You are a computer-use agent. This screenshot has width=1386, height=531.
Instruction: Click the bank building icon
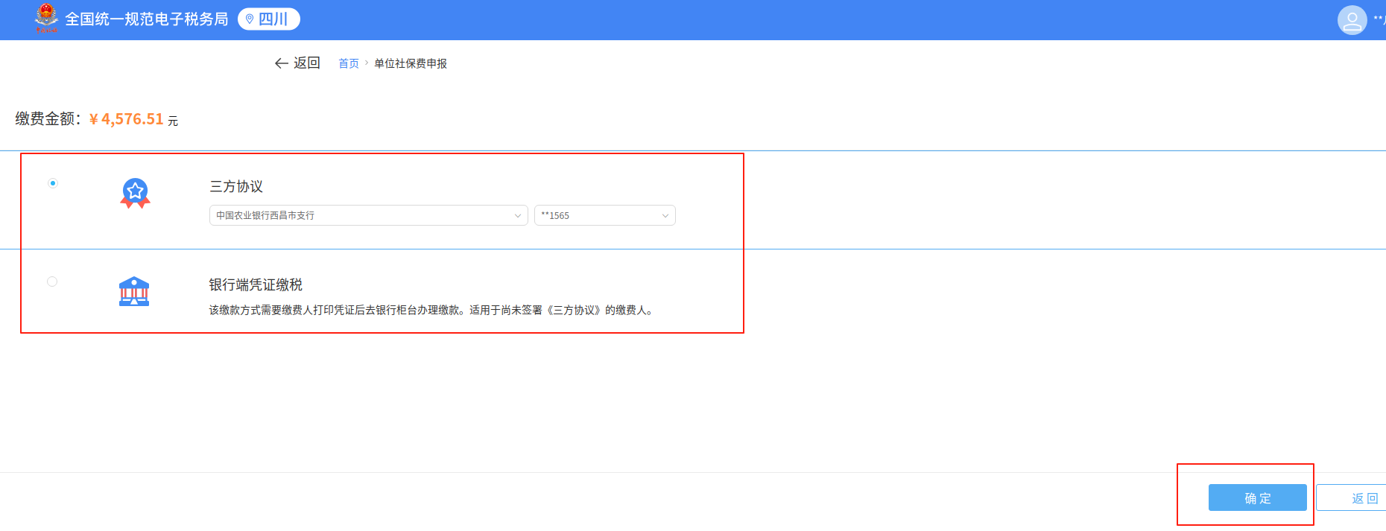click(x=134, y=291)
